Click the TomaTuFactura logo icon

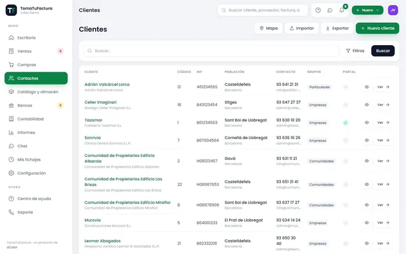[x=11, y=10]
